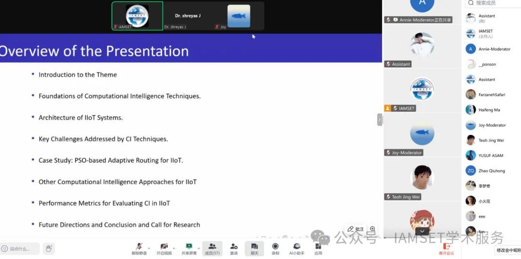521x259 pixels.
Task: Launch the AI小助手 assistant
Action: coord(297,249)
